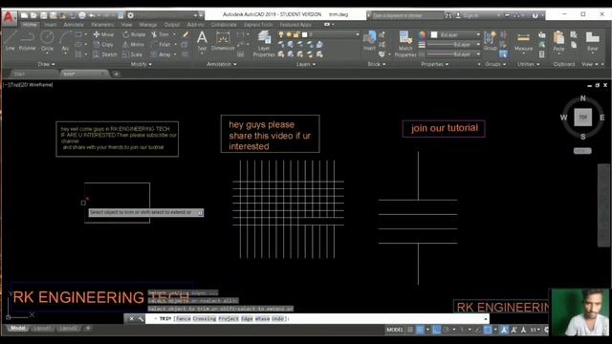Image resolution: width=612 pixels, height=344 pixels.
Task: Click command line customize wrench icon
Action: pos(141,318)
